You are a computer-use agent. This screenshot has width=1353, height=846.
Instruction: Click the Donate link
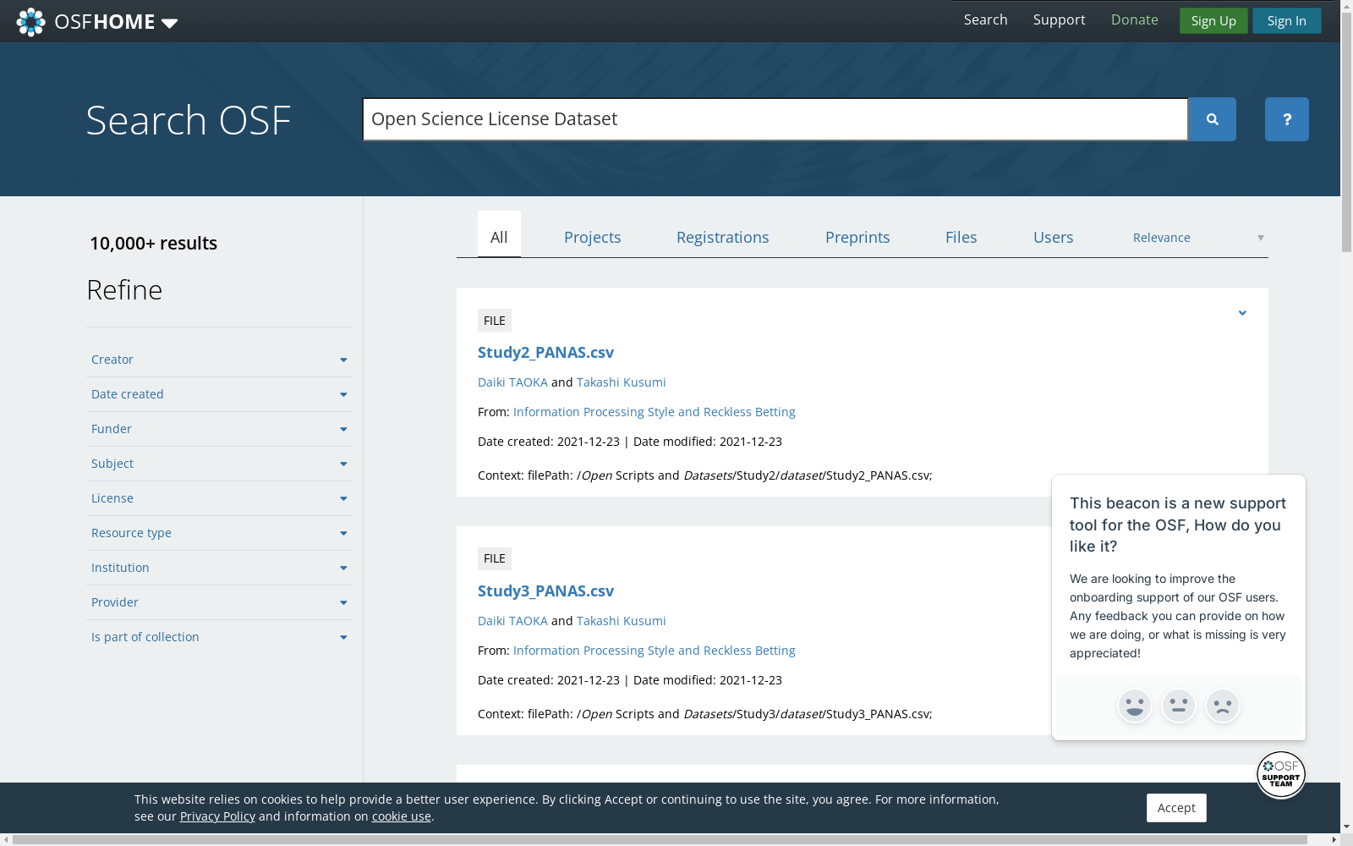(x=1135, y=19)
